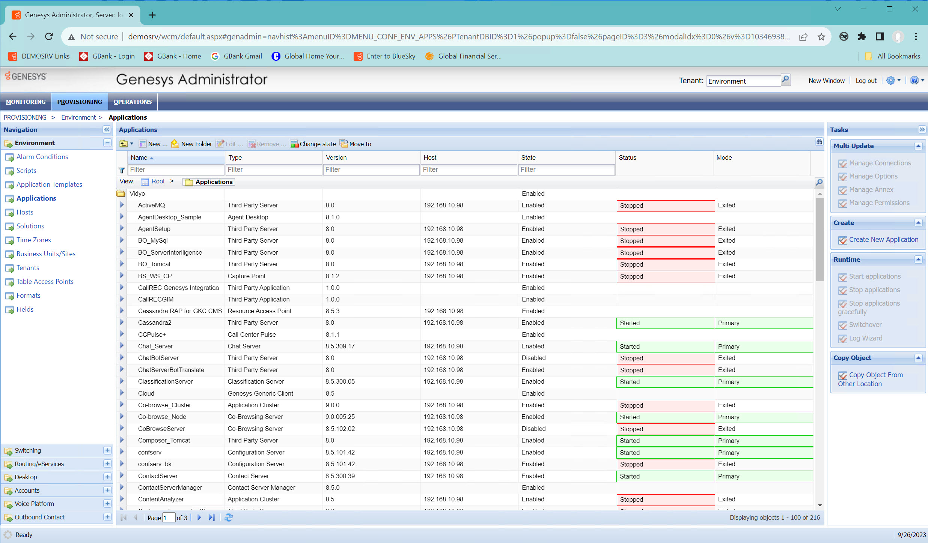This screenshot has height=543, width=928.
Task: Open Application Templates in navigation
Action: (x=49, y=184)
